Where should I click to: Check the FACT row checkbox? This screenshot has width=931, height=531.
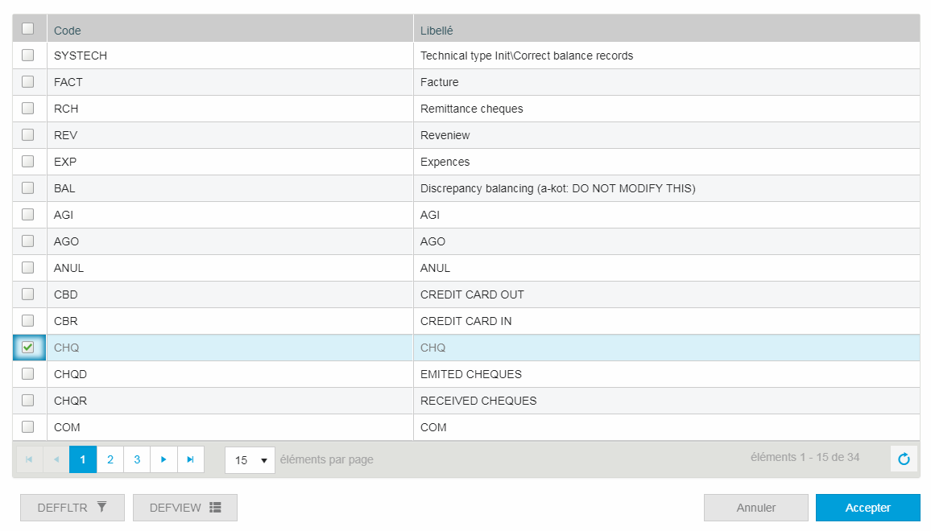pyautogui.click(x=28, y=82)
